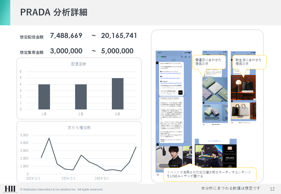Click the 1月 bar in 配信回数 chart
Image resolution: width=281 pixels, height=194 pixels.
tap(44, 97)
